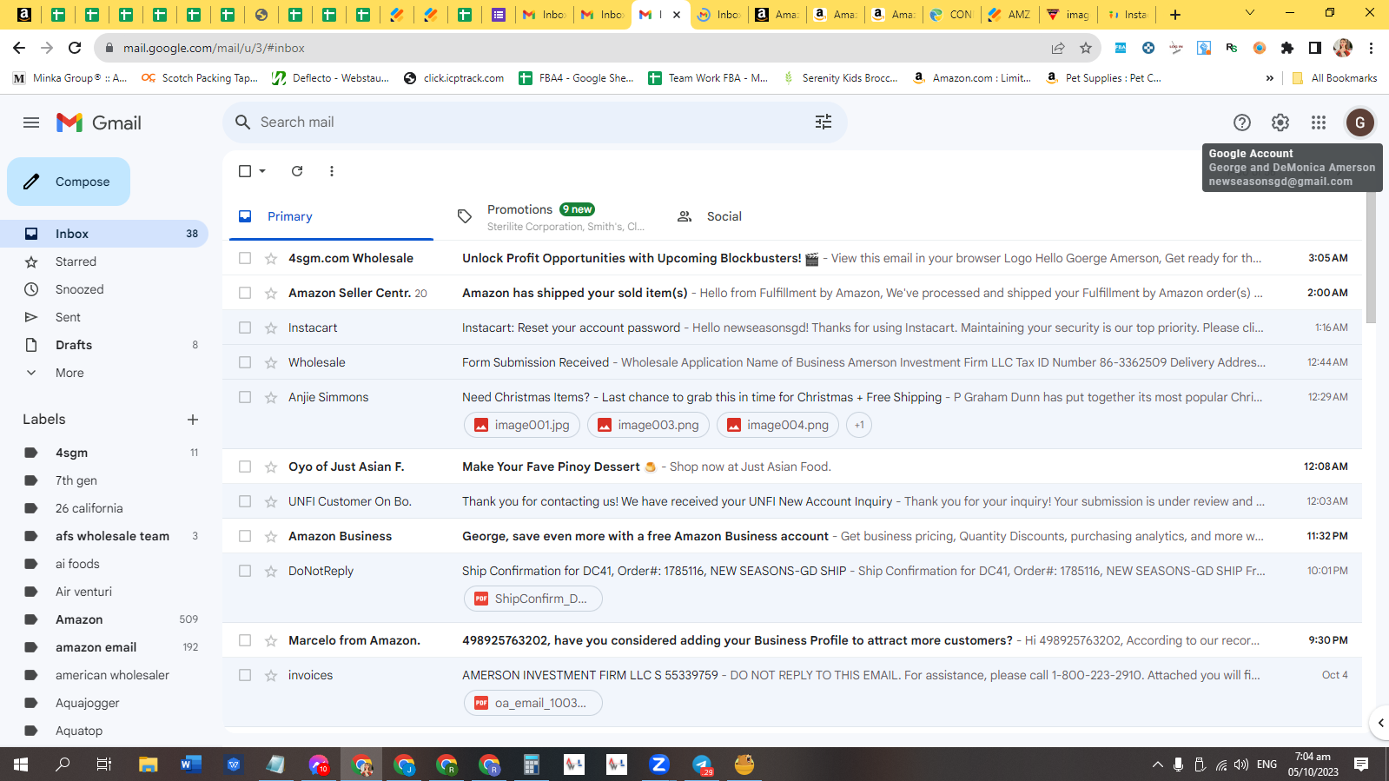Tick the select-all emails checkbox
The height and width of the screenshot is (781, 1389).
click(245, 171)
